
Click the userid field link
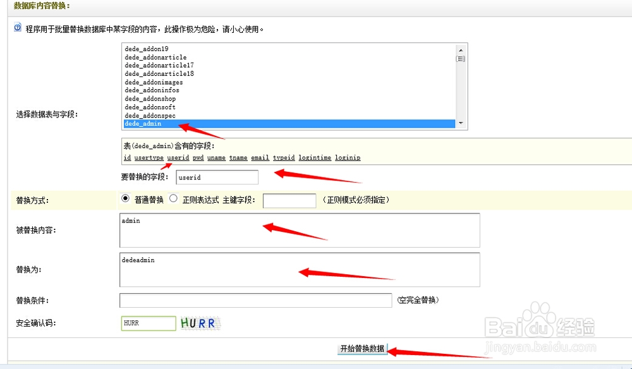pyautogui.click(x=178, y=157)
